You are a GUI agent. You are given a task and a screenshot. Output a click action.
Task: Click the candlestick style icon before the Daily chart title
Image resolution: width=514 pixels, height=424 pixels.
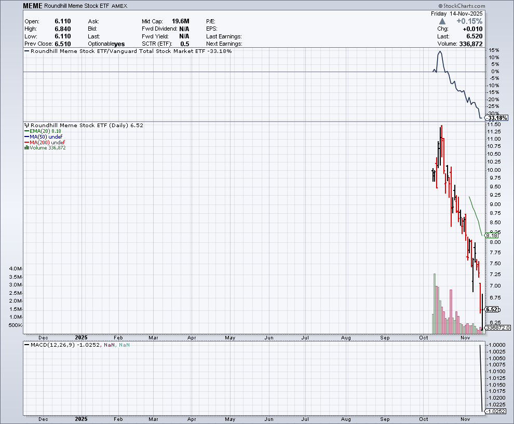pyautogui.click(x=27, y=125)
